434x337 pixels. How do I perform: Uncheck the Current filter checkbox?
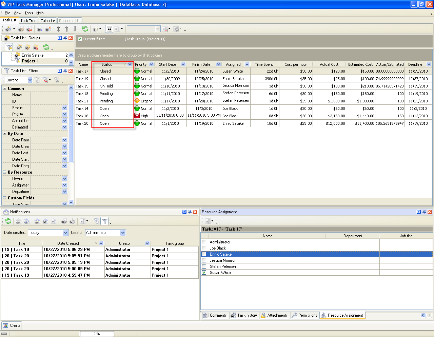pos(80,39)
